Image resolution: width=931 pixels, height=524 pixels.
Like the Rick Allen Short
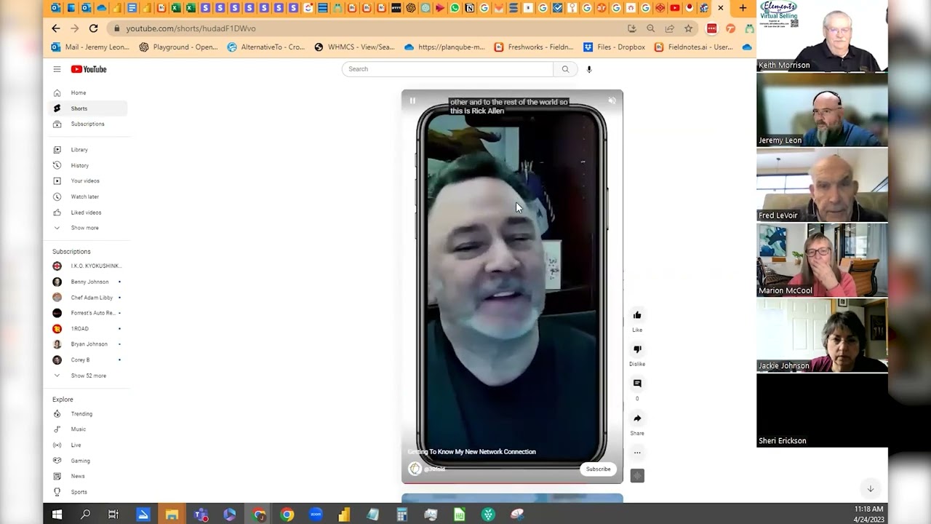pos(637,315)
